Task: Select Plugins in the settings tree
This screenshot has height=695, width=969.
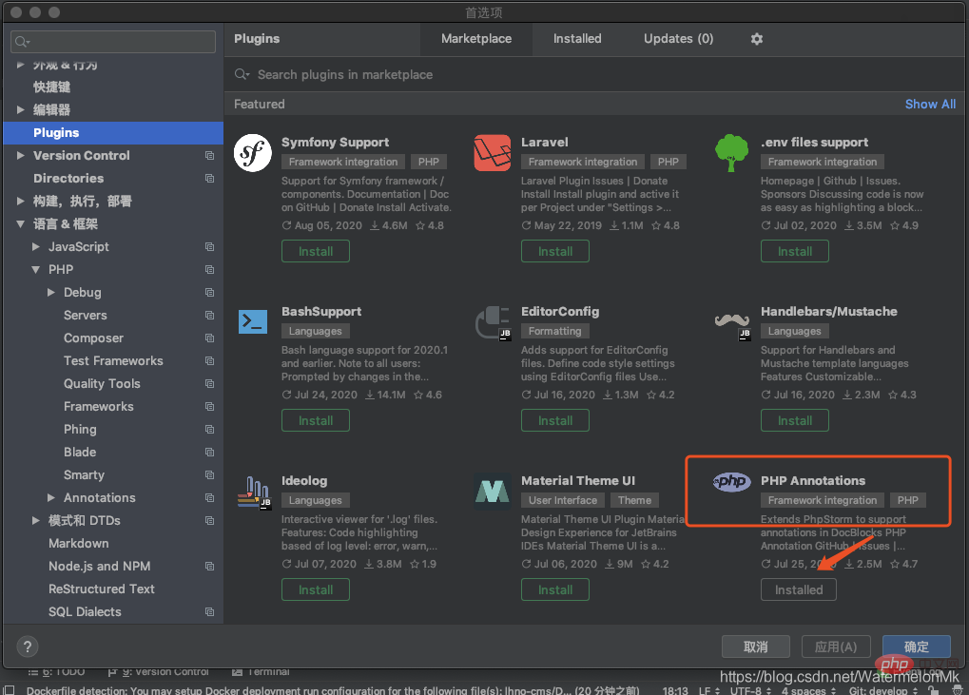Action: pos(113,133)
